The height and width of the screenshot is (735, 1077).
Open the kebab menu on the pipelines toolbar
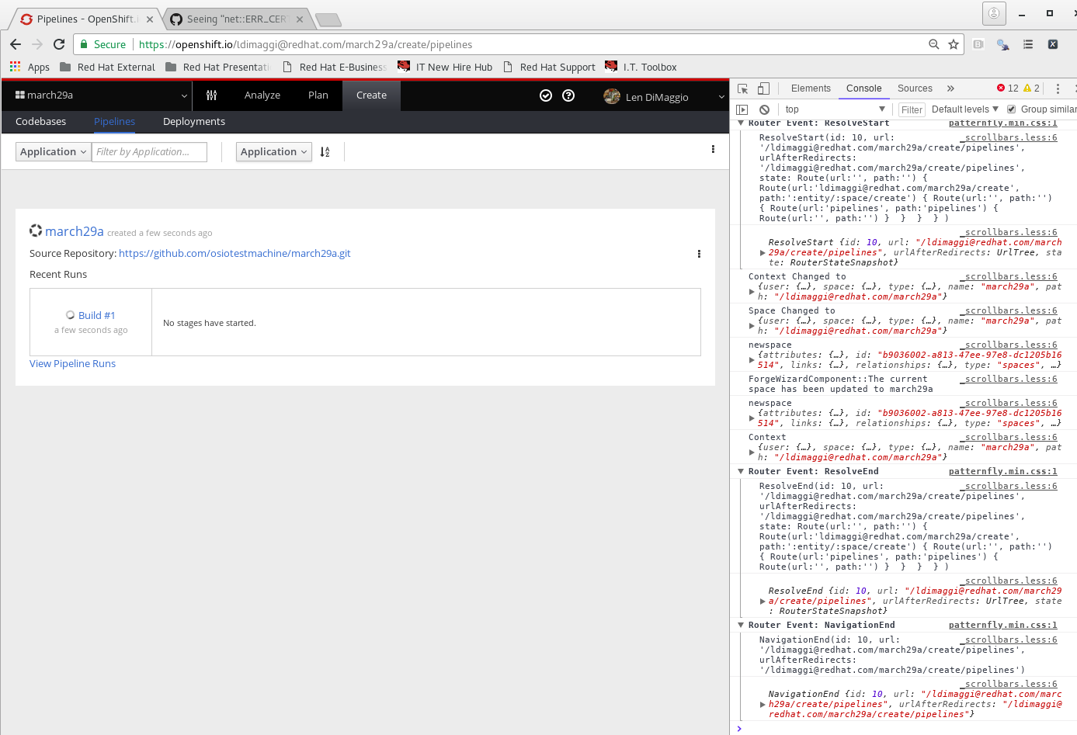pos(713,149)
